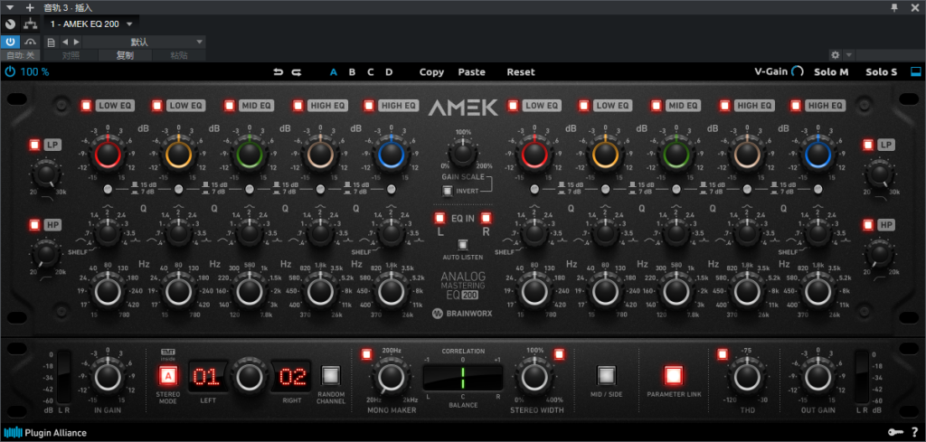Viewport: 926px width, 442px height.
Task: Toggle PARAMETER LINK button
Action: (x=674, y=375)
